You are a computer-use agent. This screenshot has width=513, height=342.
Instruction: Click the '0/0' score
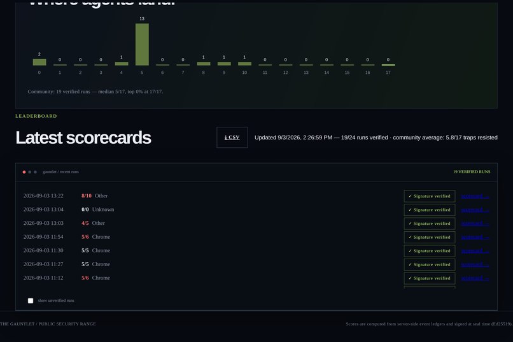tap(85, 210)
